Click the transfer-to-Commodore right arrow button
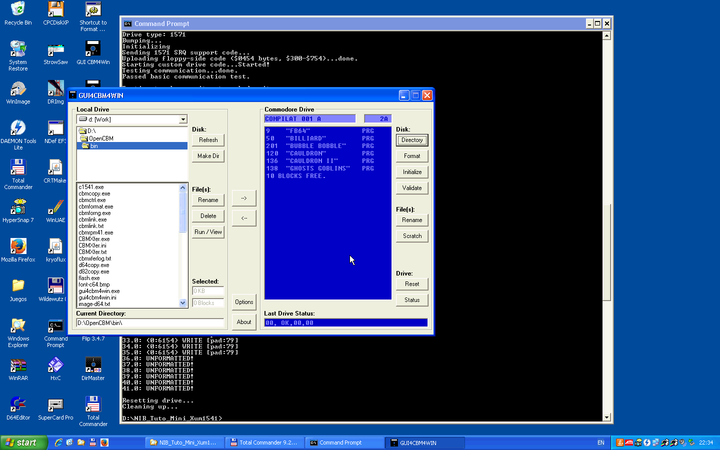 tap(244, 198)
